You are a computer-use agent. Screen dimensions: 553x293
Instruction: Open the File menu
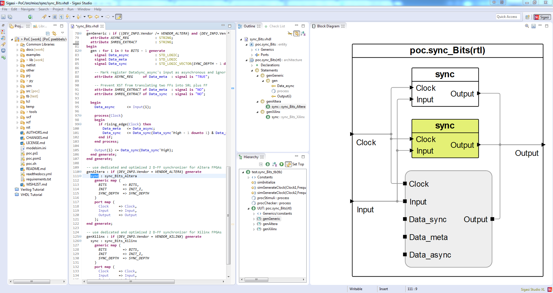click(x=5, y=9)
